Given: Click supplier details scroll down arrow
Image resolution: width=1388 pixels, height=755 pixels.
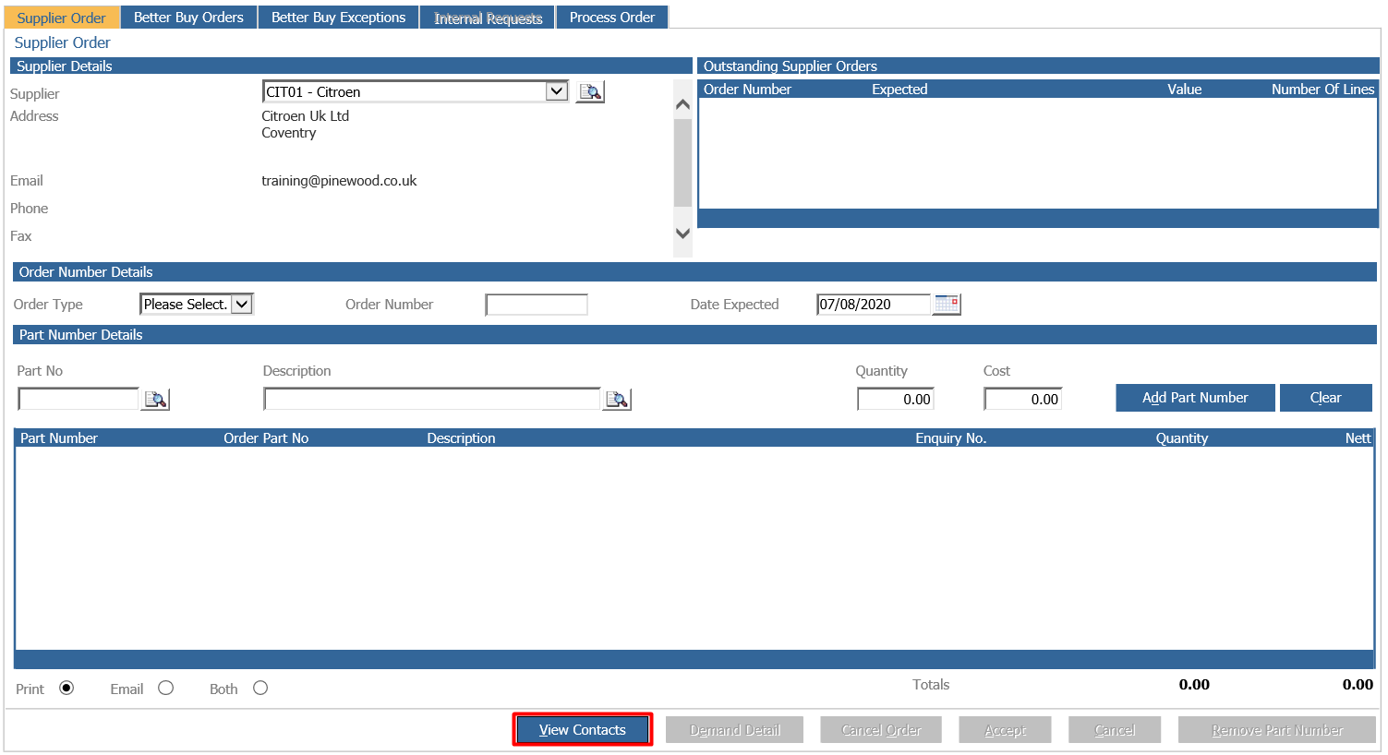Looking at the screenshot, I should (x=682, y=234).
